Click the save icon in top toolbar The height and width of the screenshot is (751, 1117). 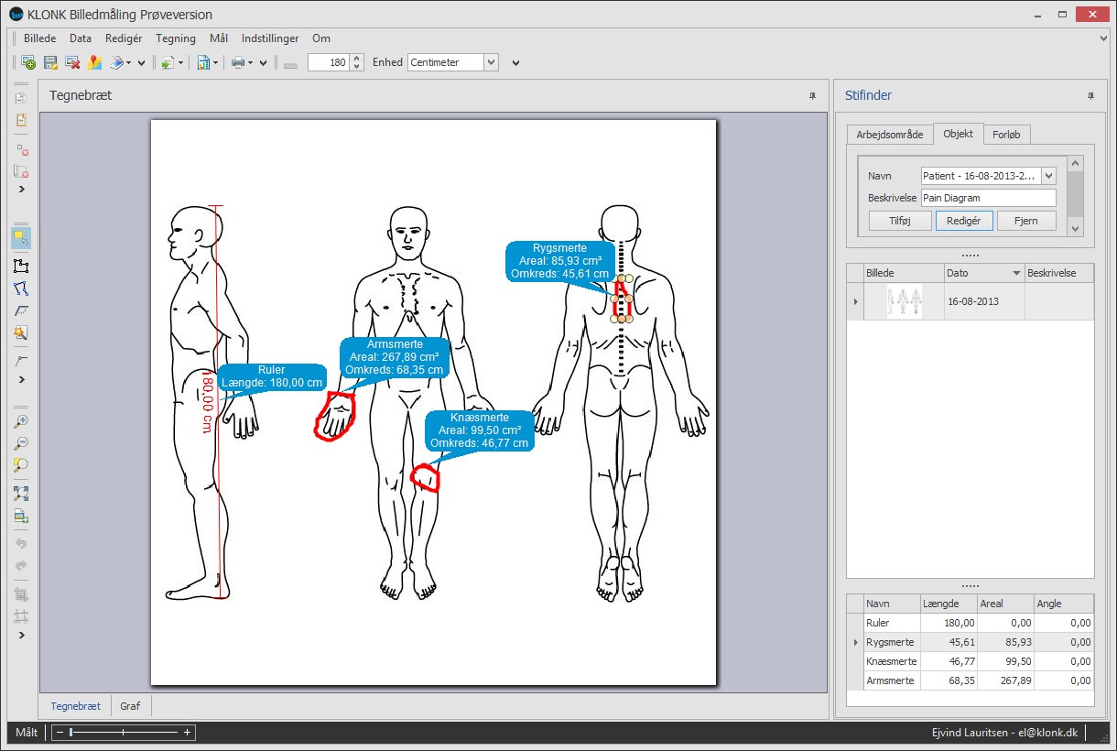pyautogui.click(x=50, y=62)
